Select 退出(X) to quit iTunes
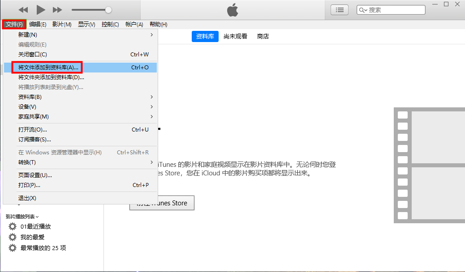Screen dimensions: 465x272 point(80,198)
